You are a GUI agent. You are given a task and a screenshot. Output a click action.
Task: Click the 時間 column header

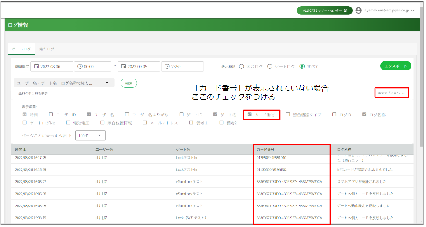[19, 150]
